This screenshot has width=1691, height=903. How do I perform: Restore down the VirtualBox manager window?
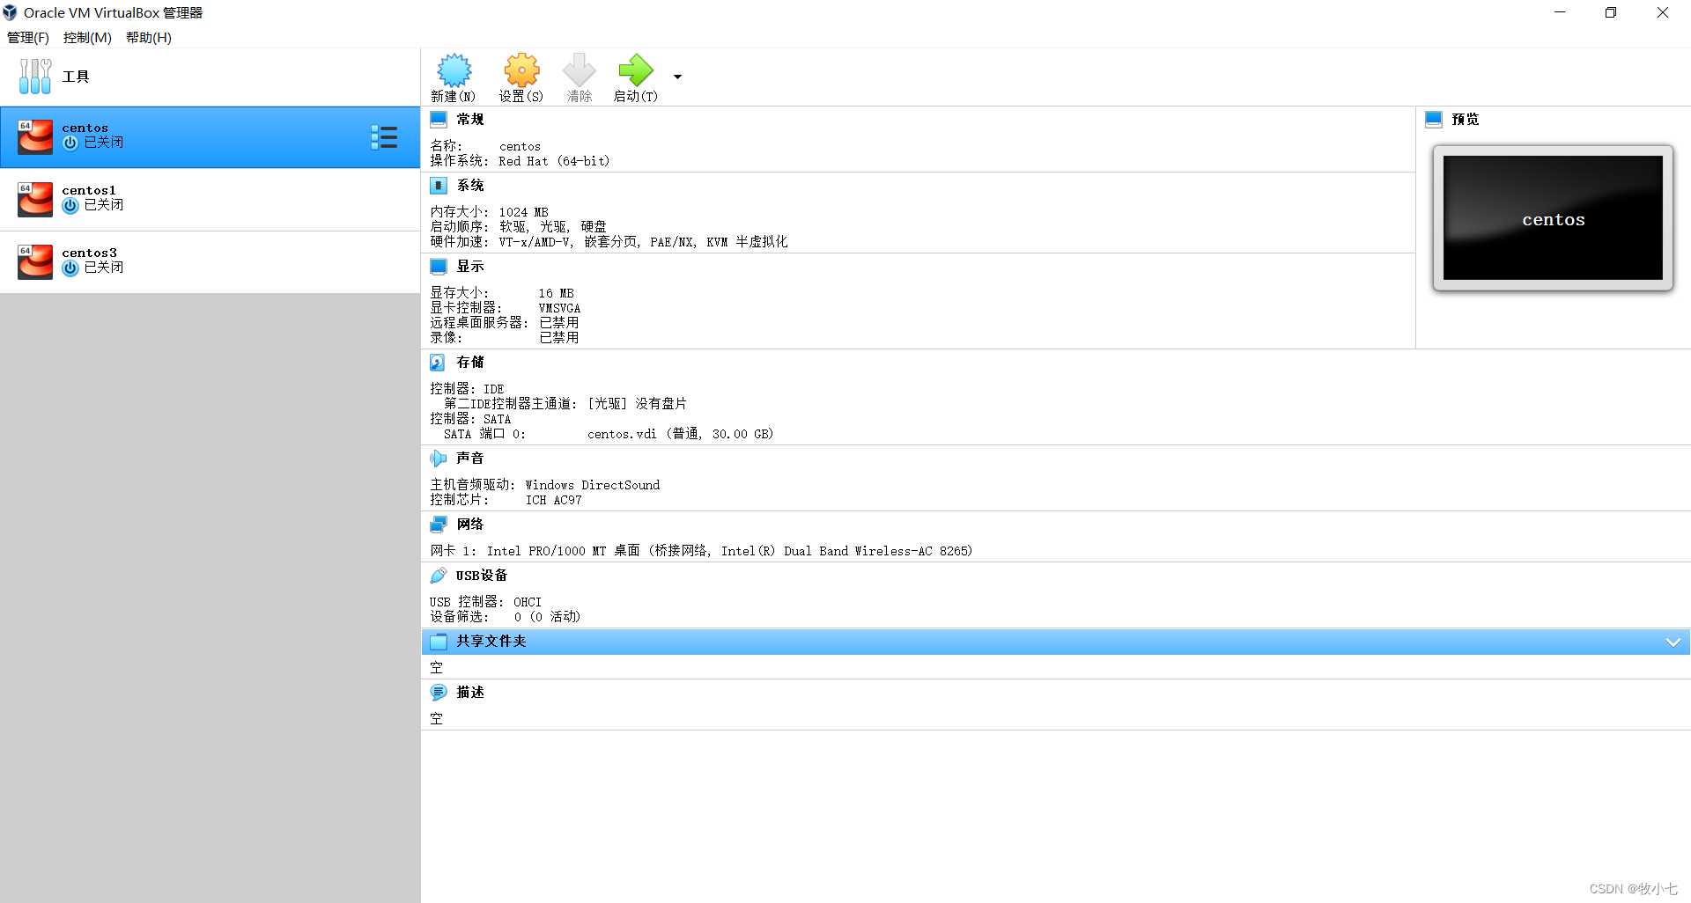click(x=1611, y=12)
